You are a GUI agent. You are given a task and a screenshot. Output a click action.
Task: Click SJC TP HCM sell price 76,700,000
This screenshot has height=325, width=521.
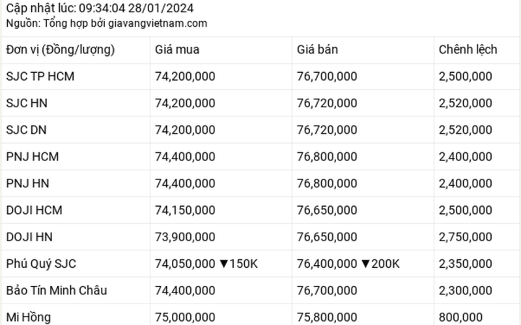[327, 76]
